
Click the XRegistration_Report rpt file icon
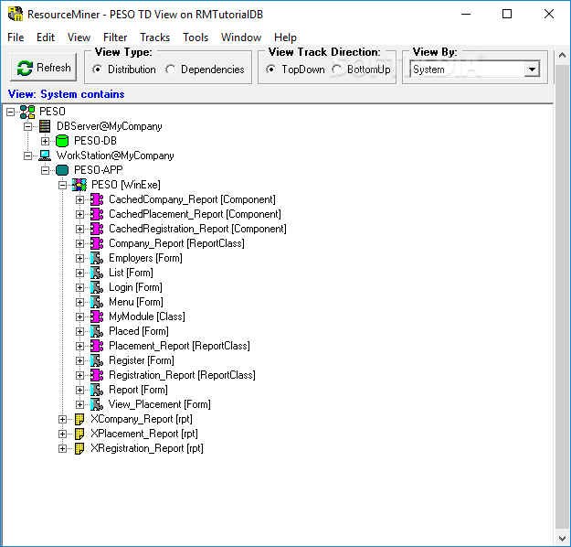point(79,448)
